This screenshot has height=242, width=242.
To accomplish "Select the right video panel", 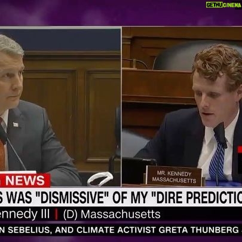I will (x=182, y=107).
